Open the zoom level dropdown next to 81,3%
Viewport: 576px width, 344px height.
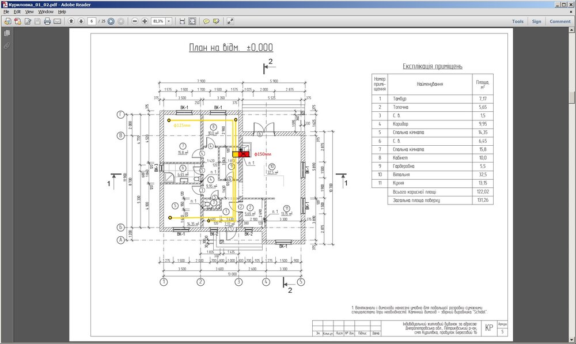coord(169,21)
